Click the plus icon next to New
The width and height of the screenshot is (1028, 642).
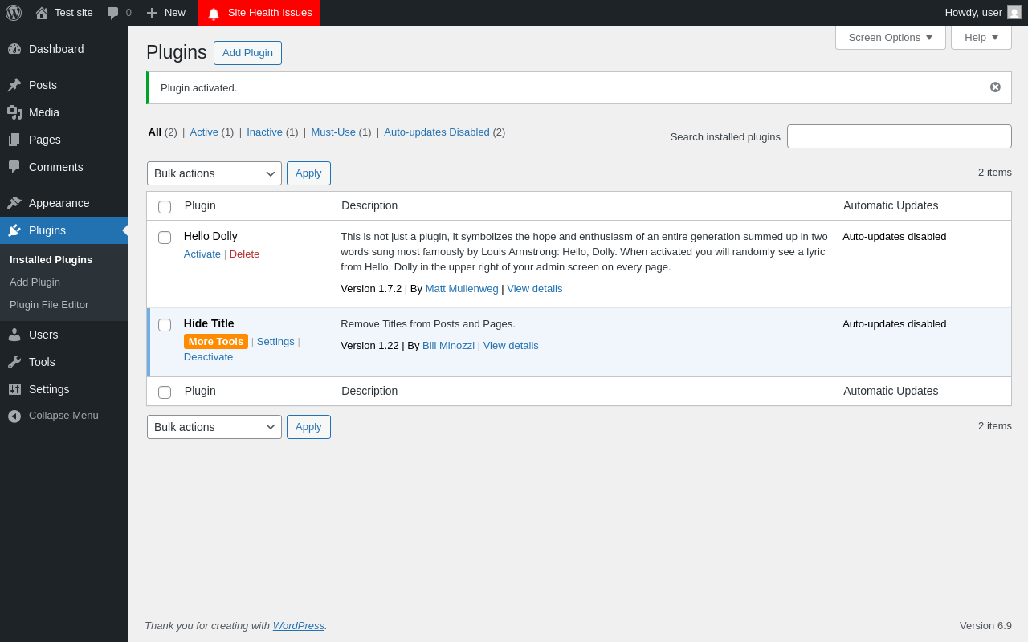[x=152, y=13]
